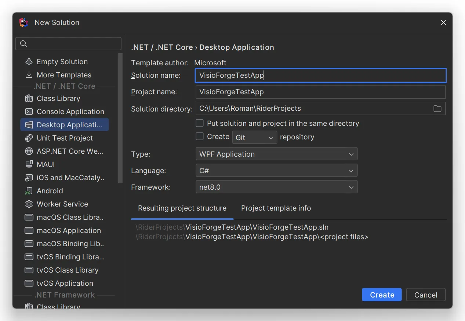
Task: Open More Templates
Action: tap(63, 74)
